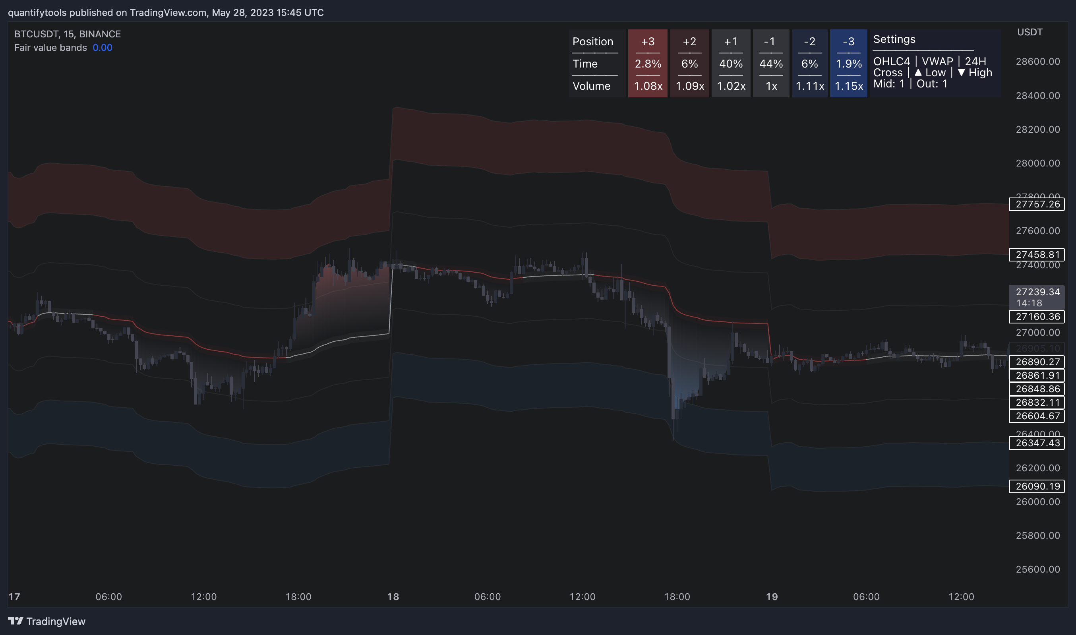1076x635 pixels.
Task: Click the 1x volume value
Action: (x=771, y=86)
